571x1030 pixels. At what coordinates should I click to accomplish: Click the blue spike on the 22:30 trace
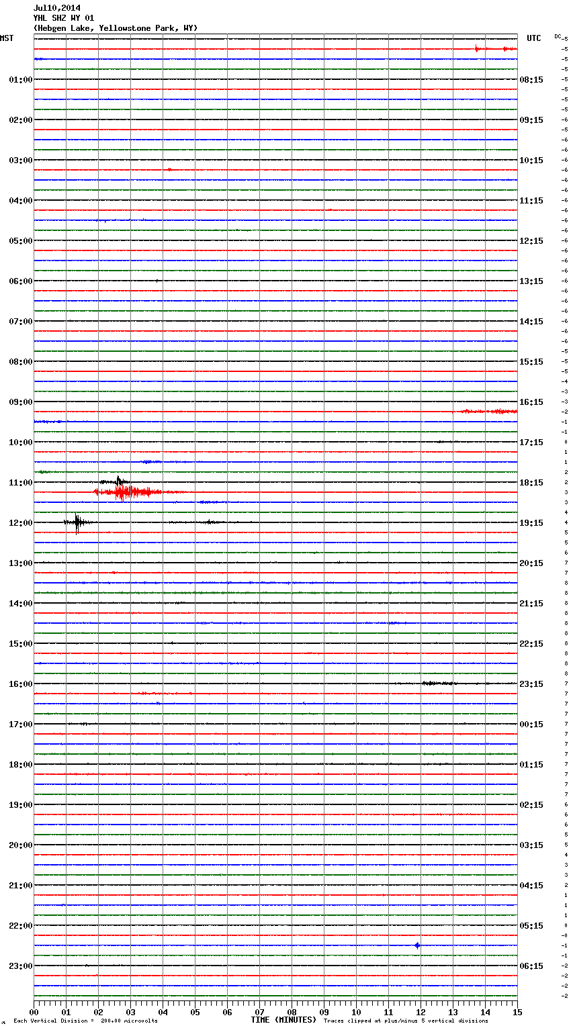417,945
